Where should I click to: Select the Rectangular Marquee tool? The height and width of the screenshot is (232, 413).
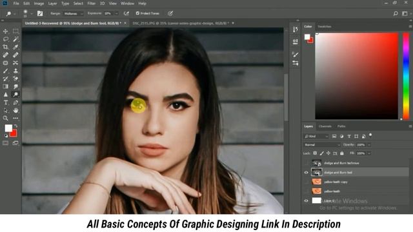point(15,32)
